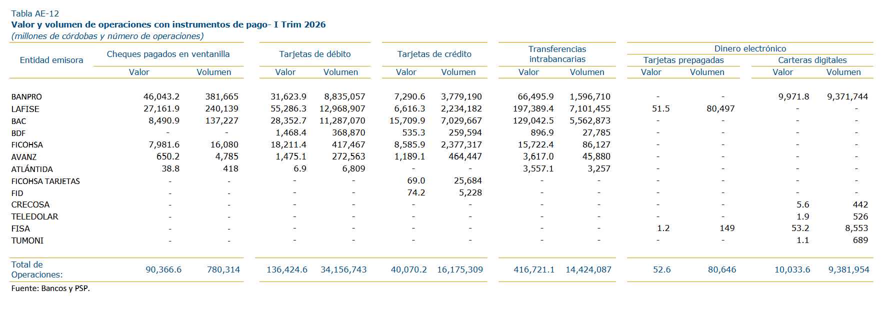The image size is (884, 310).
Task: Click ATLÁNTIDA transfers value 3,557.1
Action: click(538, 168)
